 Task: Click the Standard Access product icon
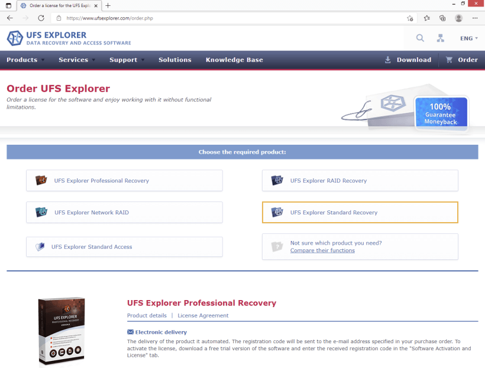40,246
